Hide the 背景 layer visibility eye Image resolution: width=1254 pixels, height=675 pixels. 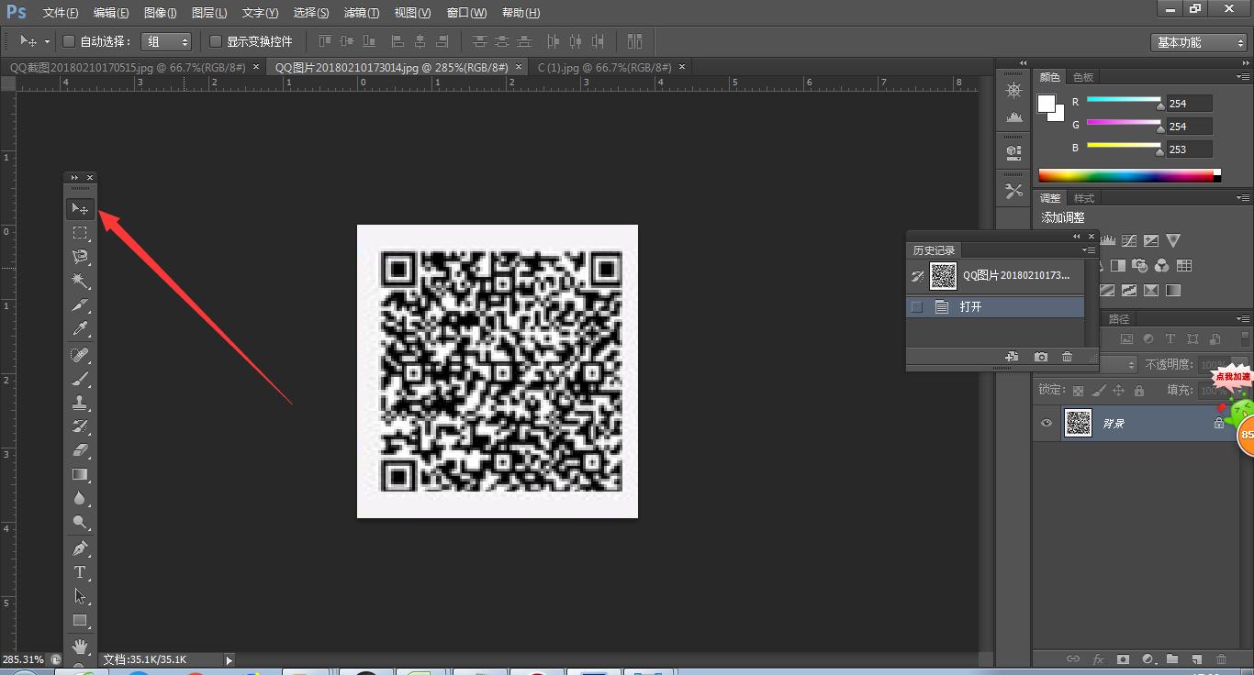pyautogui.click(x=1046, y=423)
